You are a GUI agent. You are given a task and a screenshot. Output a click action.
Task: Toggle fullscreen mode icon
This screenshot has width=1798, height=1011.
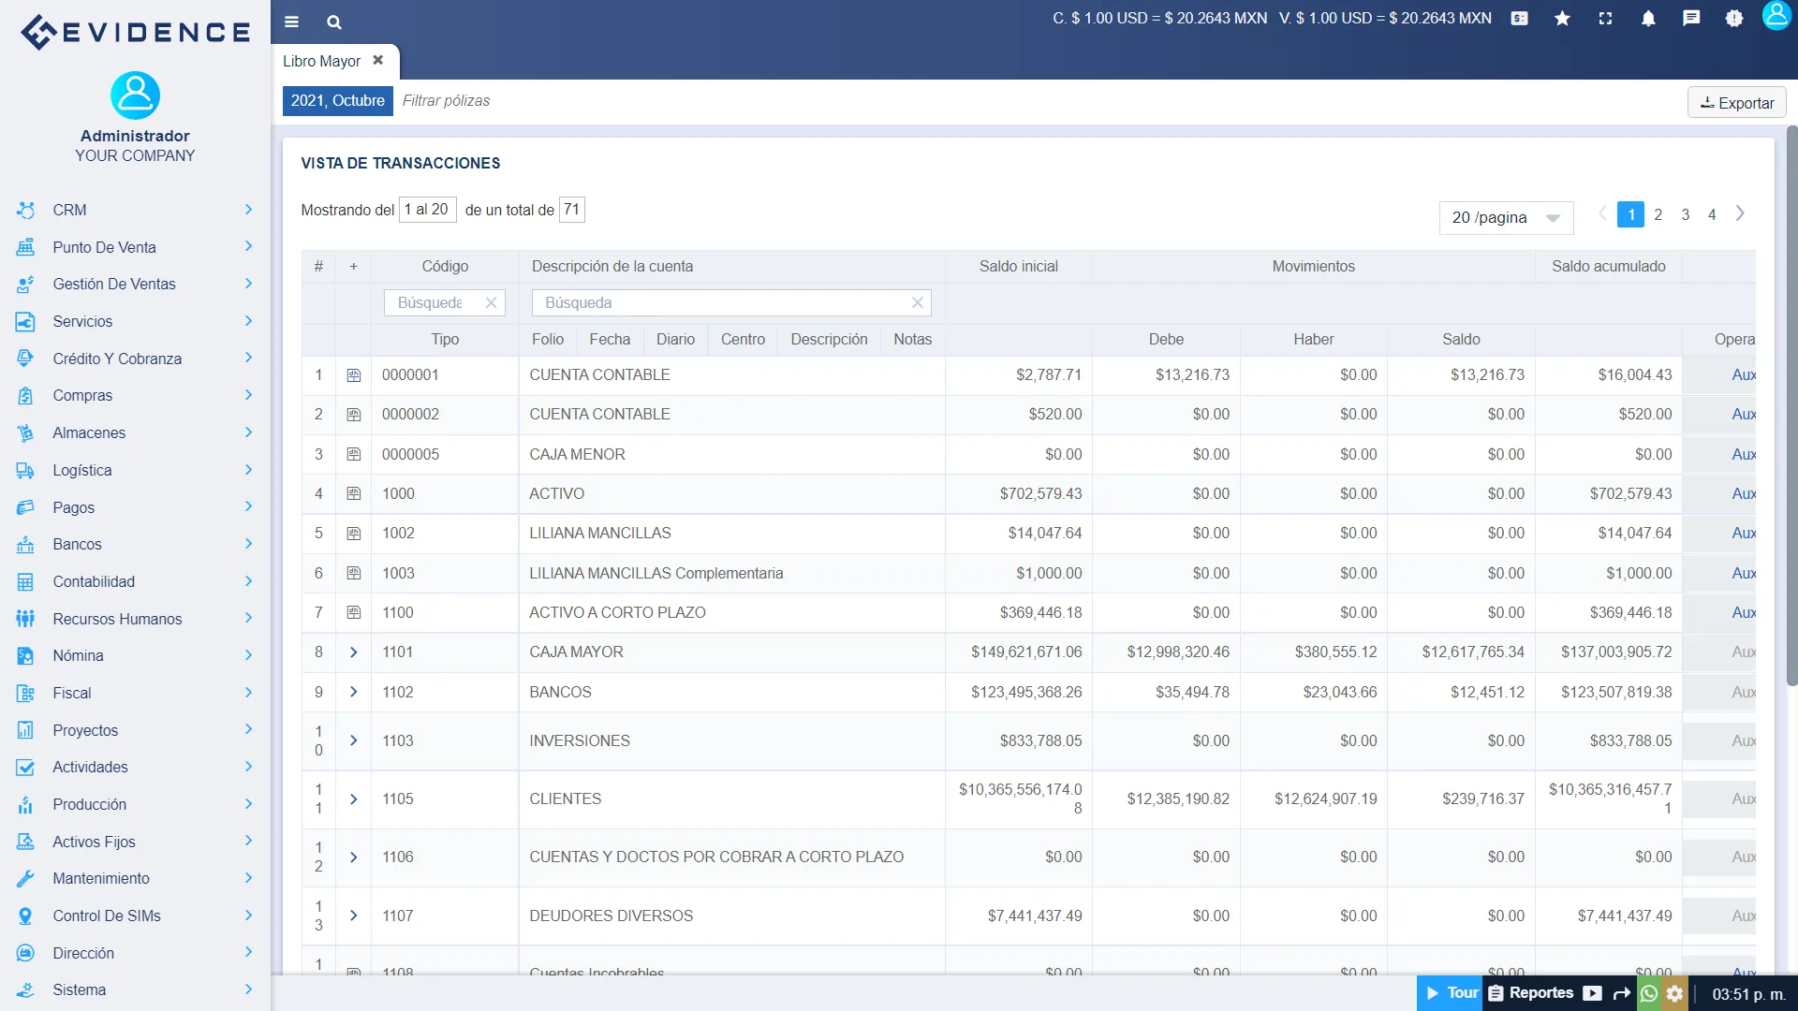(x=1605, y=18)
